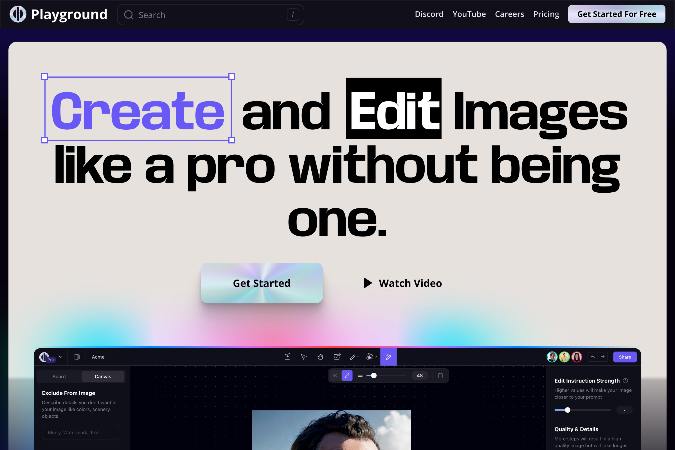Viewport: 675px width, 450px height.
Task: Open the Pricing nav link
Action: tap(546, 14)
